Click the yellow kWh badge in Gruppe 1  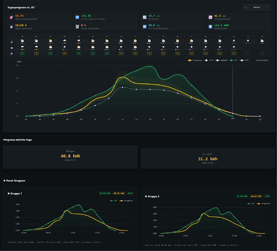click(119, 193)
